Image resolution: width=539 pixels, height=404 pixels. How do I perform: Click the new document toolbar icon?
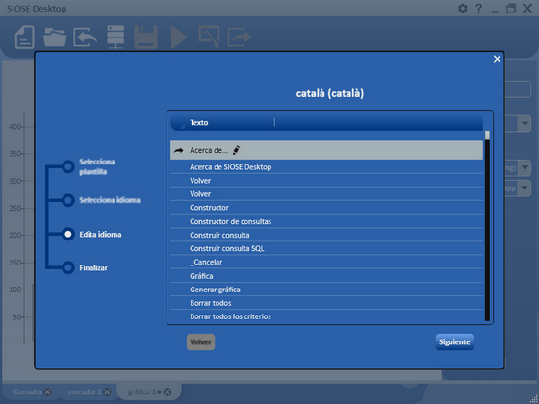(x=25, y=37)
